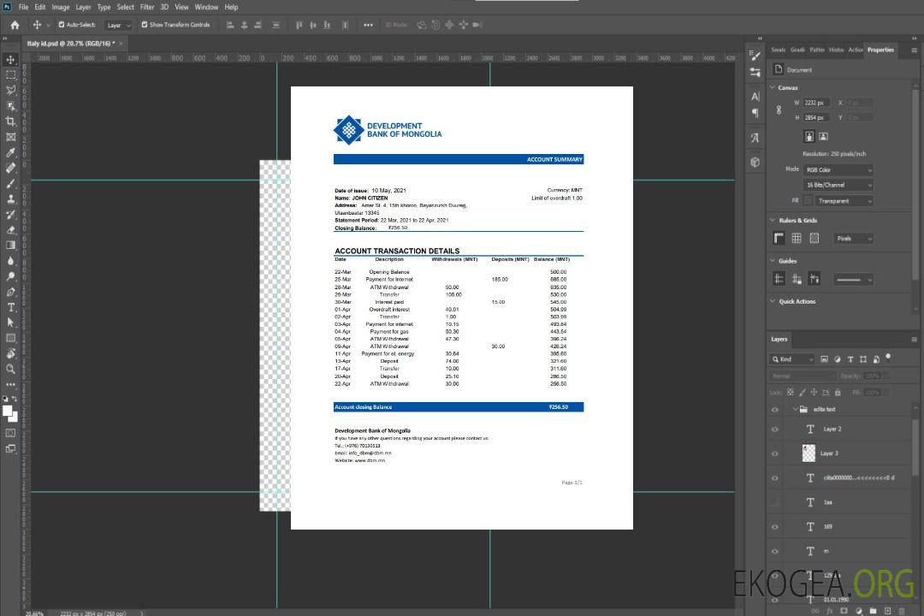Open the RGB Color mode dropdown
924x616 pixels.
coord(838,169)
